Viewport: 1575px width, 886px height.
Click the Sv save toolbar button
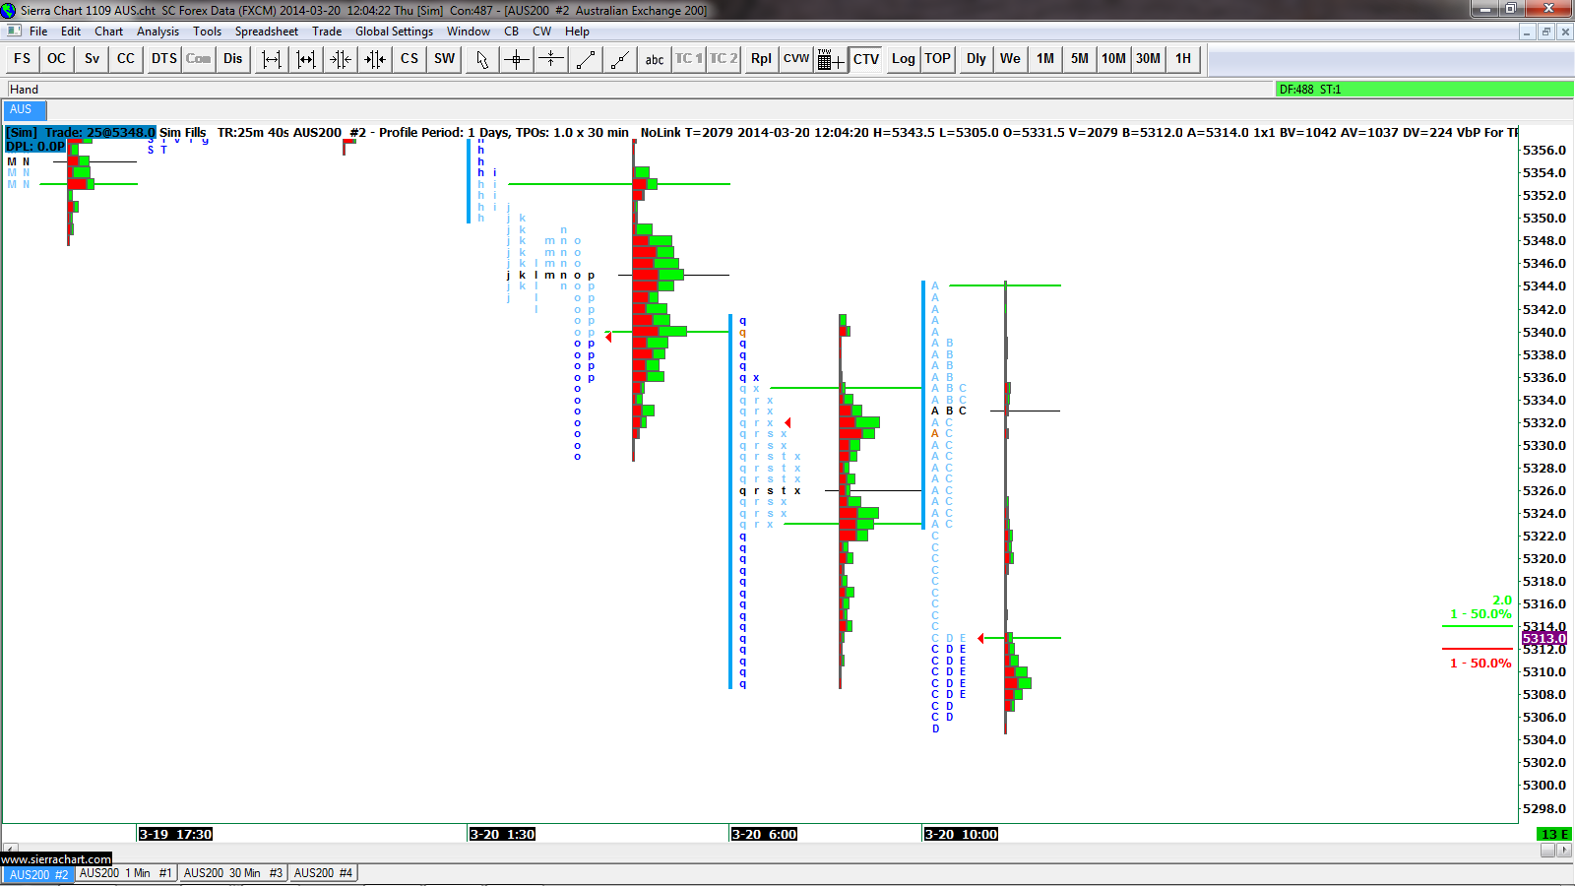tap(92, 59)
